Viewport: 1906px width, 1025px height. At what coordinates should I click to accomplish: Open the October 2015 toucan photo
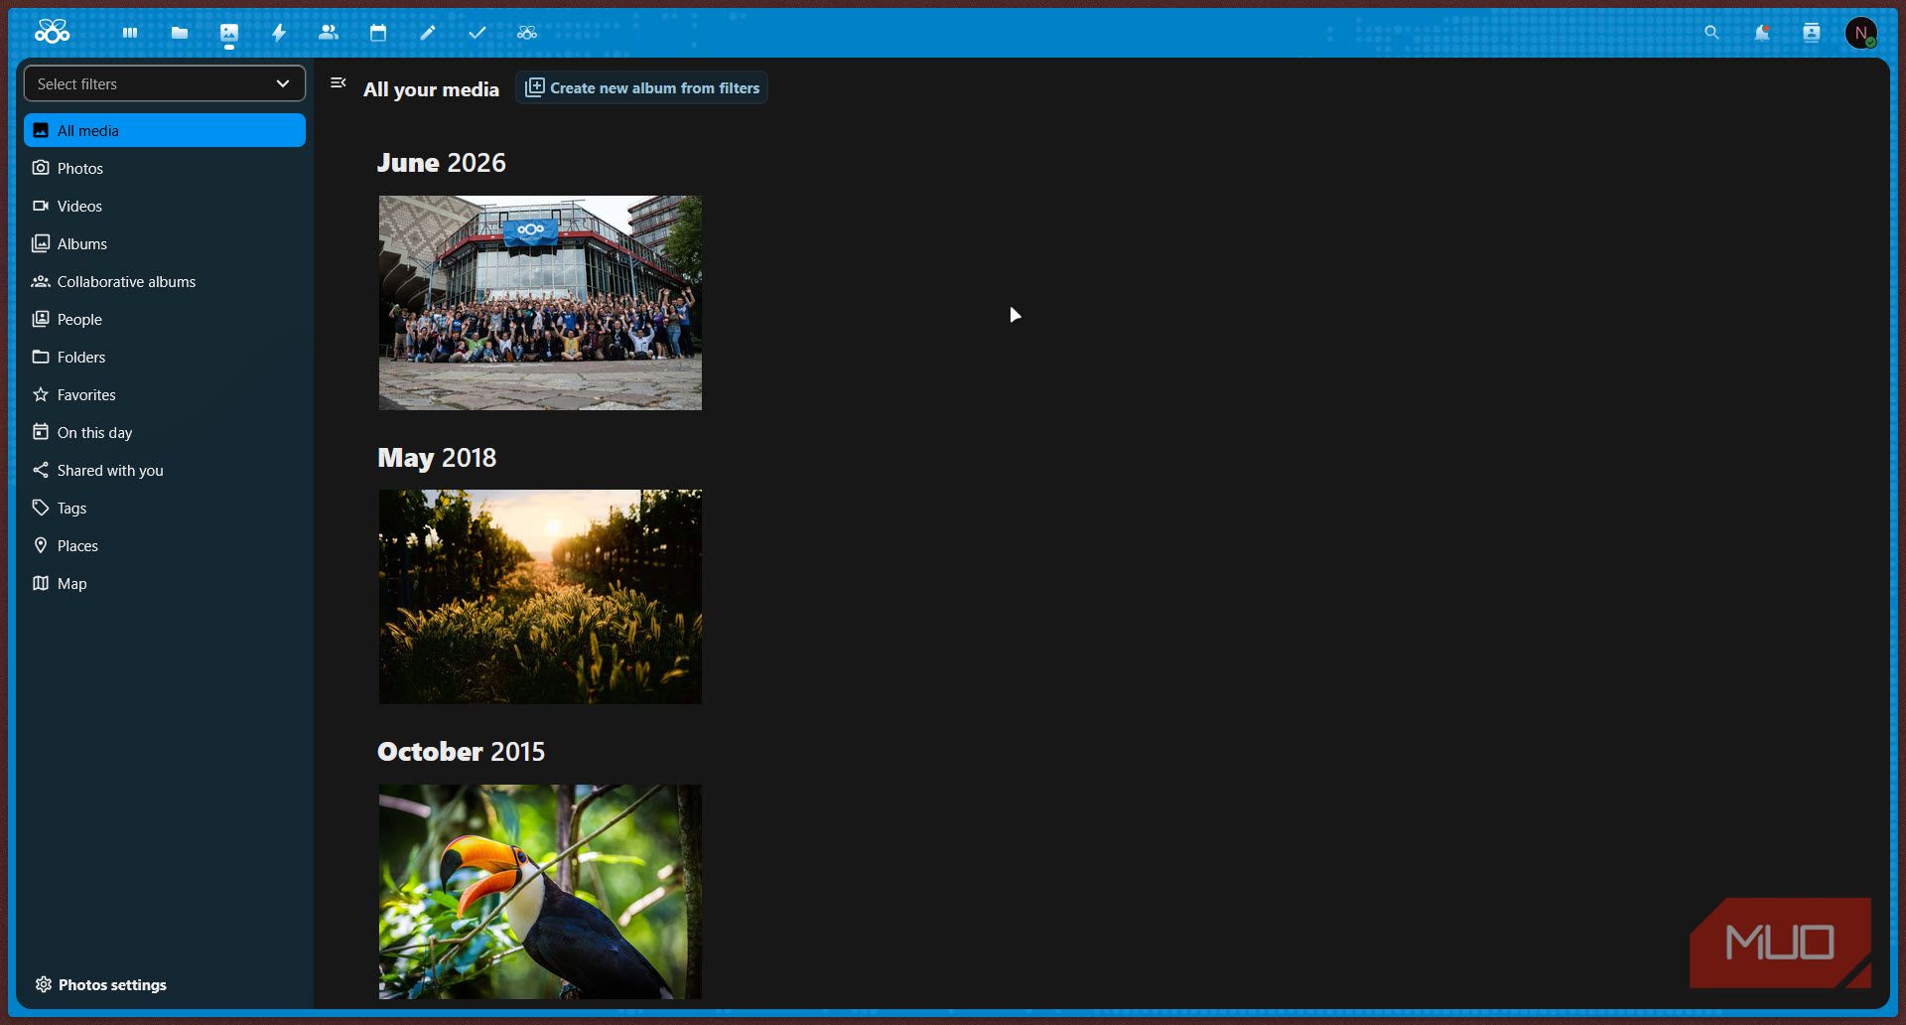(540, 892)
